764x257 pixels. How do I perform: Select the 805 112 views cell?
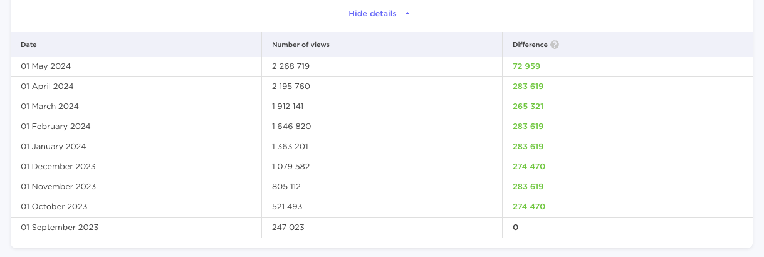(287, 187)
